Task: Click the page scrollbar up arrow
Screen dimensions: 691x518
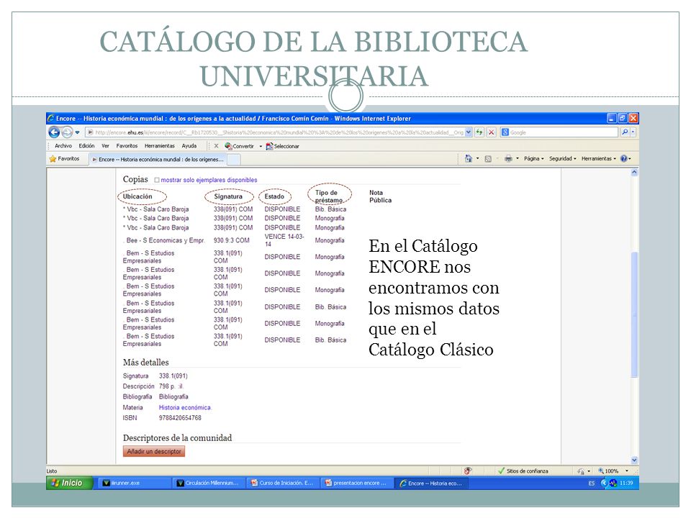Action: point(634,172)
